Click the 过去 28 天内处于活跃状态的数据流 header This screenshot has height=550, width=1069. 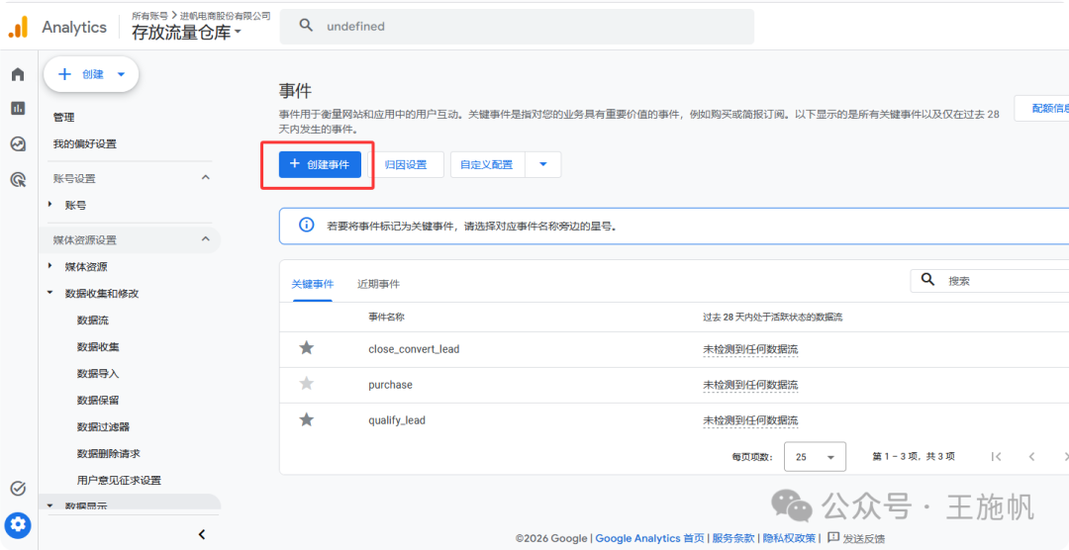pyautogui.click(x=772, y=317)
